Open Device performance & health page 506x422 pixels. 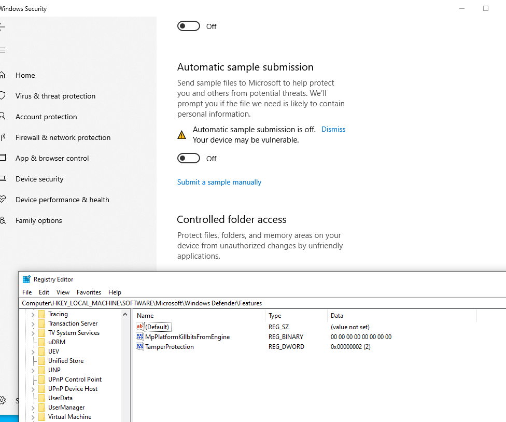(62, 200)
